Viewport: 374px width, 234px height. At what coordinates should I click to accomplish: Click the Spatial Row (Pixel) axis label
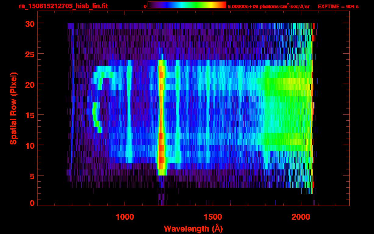[13, 108]
